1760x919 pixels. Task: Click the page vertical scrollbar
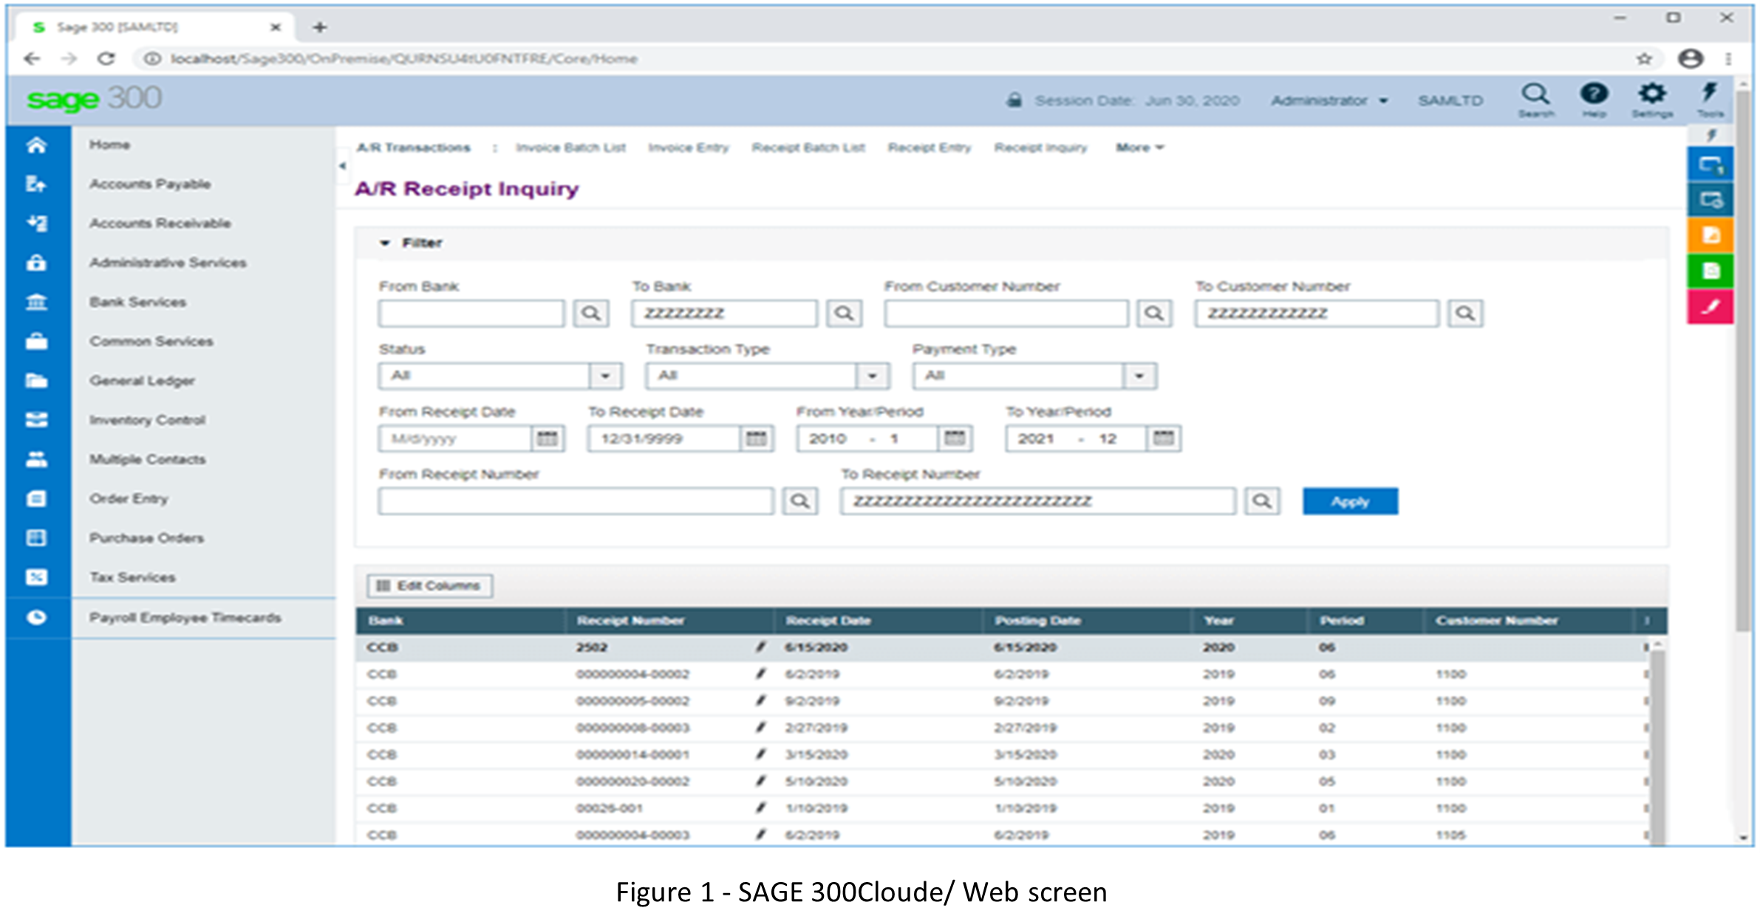point(1743,361)
